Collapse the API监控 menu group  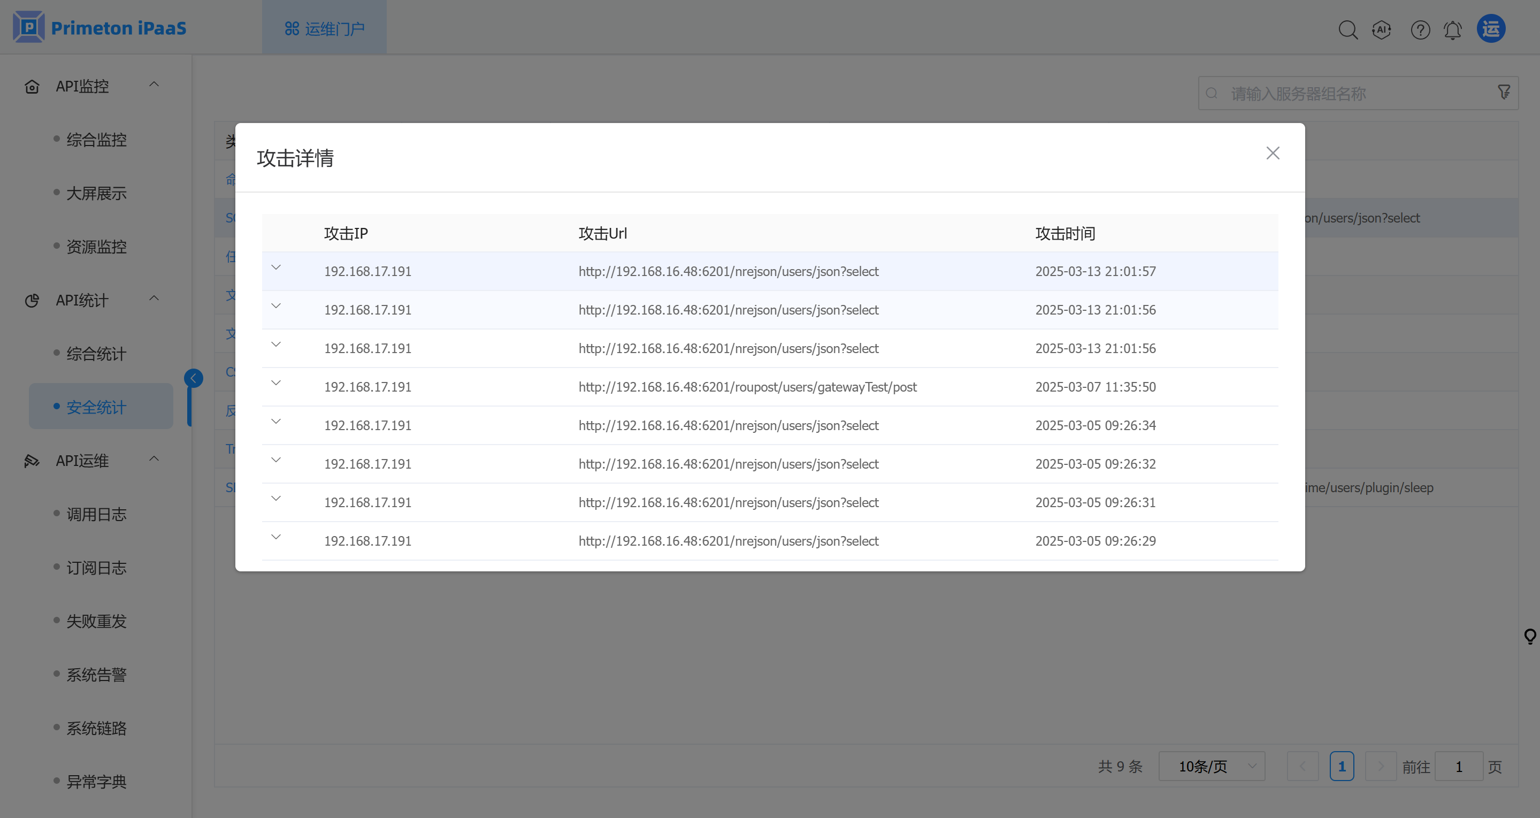pyautogui.click(x=154, y=85)
